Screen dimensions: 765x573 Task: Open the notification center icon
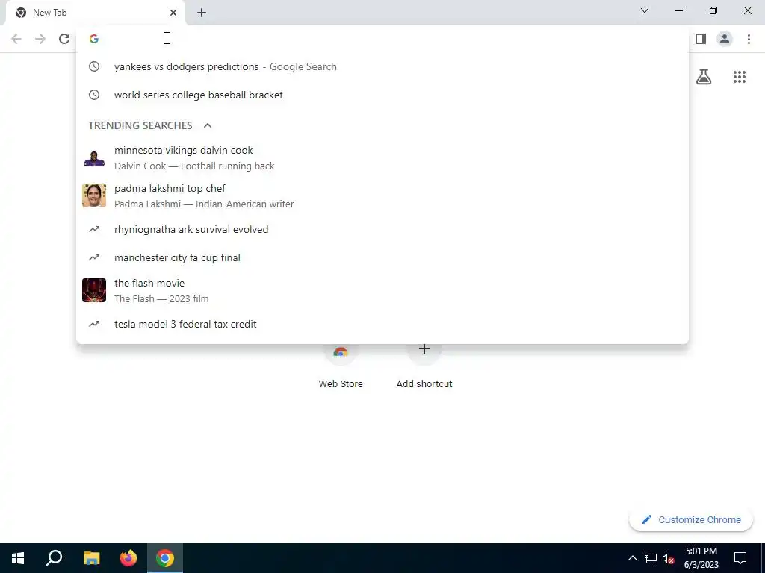[740, 558]
